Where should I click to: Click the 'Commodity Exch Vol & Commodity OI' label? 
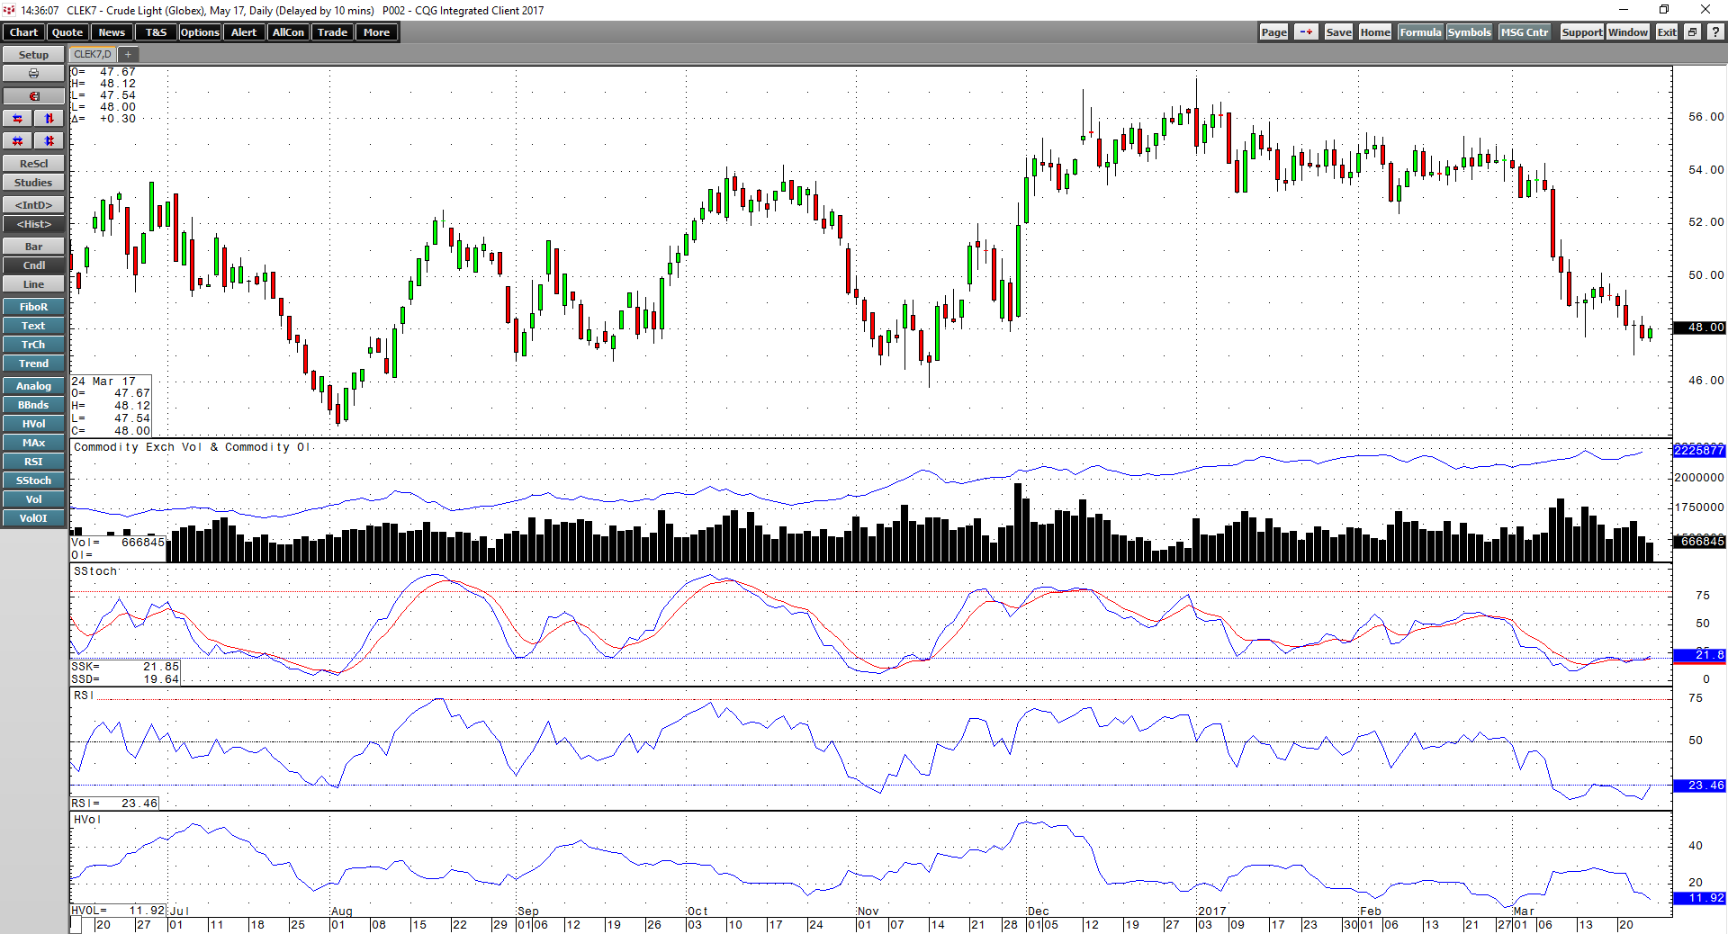[192, 447]
